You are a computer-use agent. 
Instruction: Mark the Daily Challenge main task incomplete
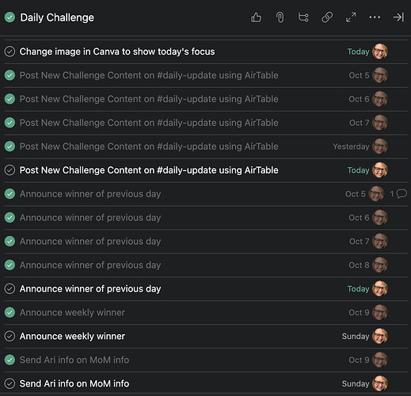click(10, 17)
